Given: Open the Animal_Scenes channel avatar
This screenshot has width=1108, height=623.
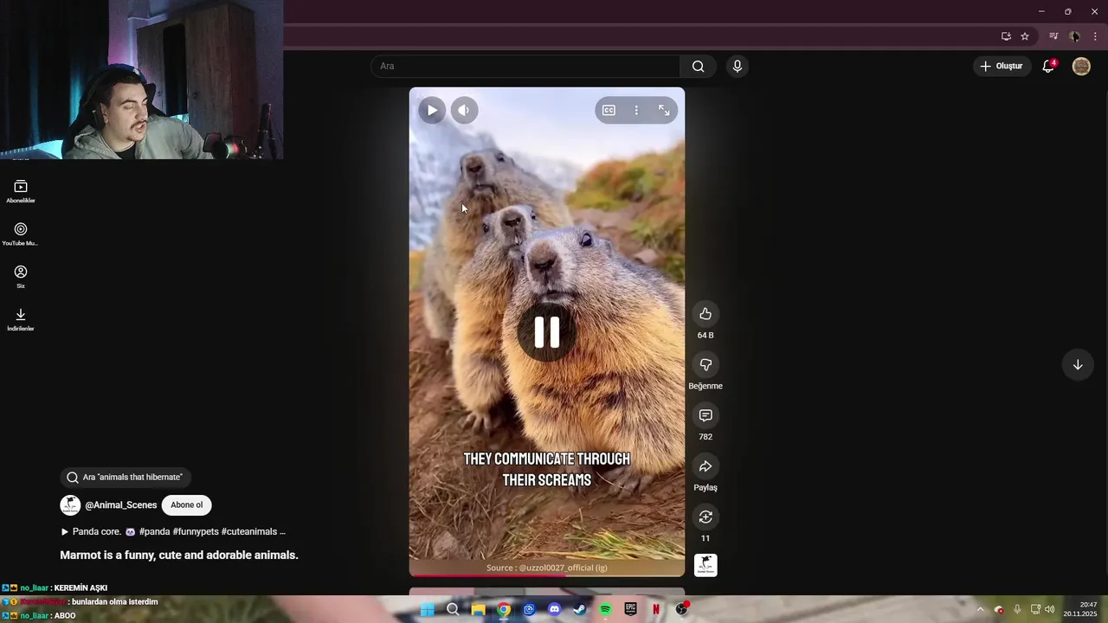Looking at the screenshot, I should tap(70, 505).
